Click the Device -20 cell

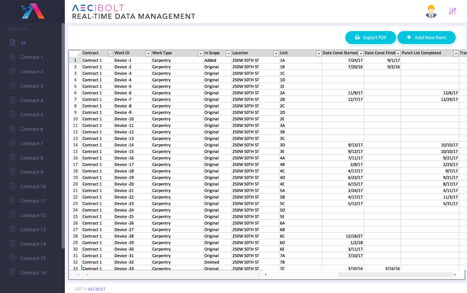(132, 184)
